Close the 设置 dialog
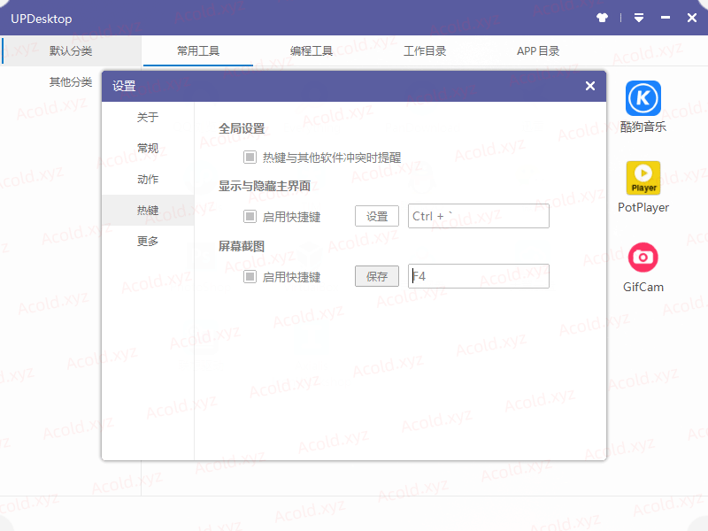Viewport: 708px width, 531px height. click(590, 86)
